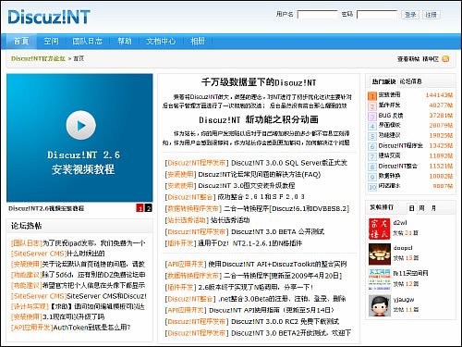Open 文档中心 in navigation bar
The height and width of the screenshot is (347, 462).
pos(161,41)
